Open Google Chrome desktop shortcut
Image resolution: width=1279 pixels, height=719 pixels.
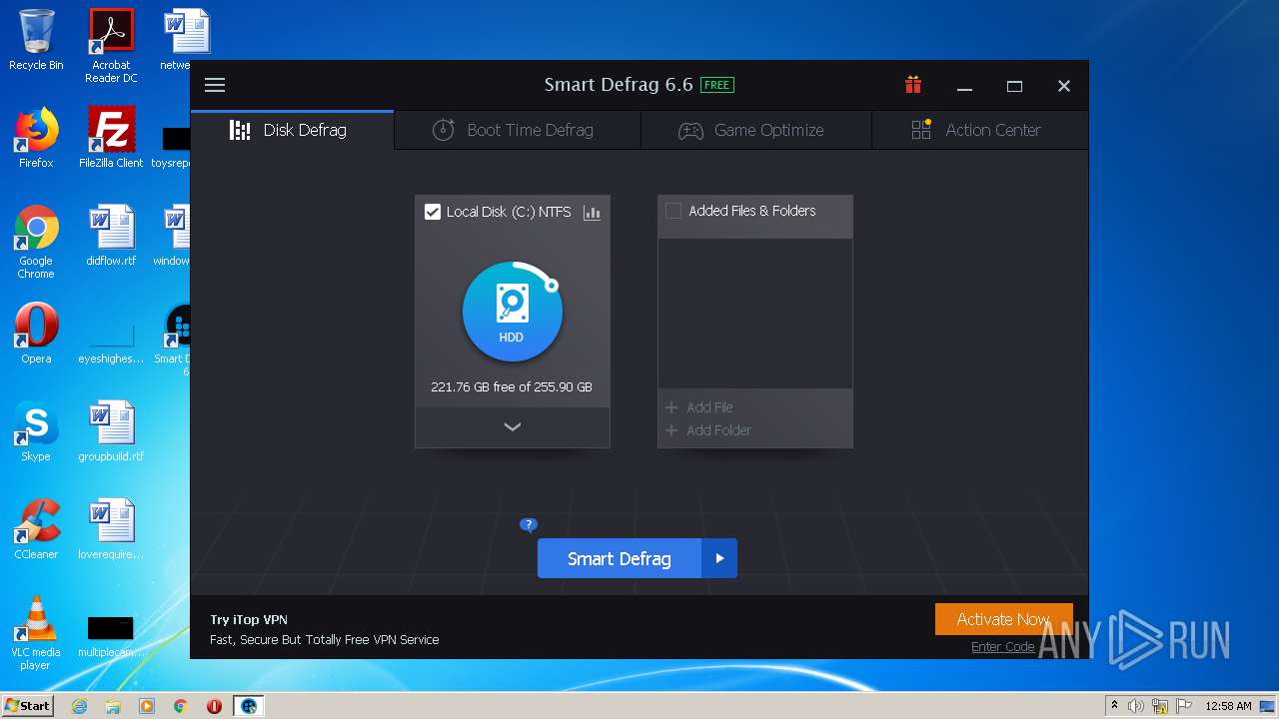coord(36,242)
